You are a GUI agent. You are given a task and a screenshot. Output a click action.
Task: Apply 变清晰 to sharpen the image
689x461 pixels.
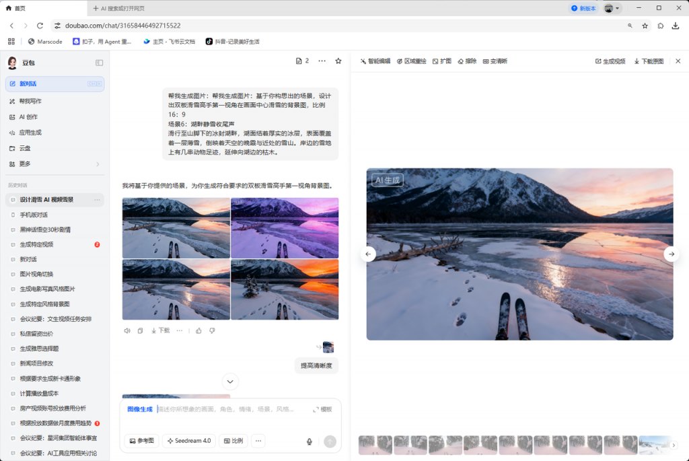click(499, 61)
